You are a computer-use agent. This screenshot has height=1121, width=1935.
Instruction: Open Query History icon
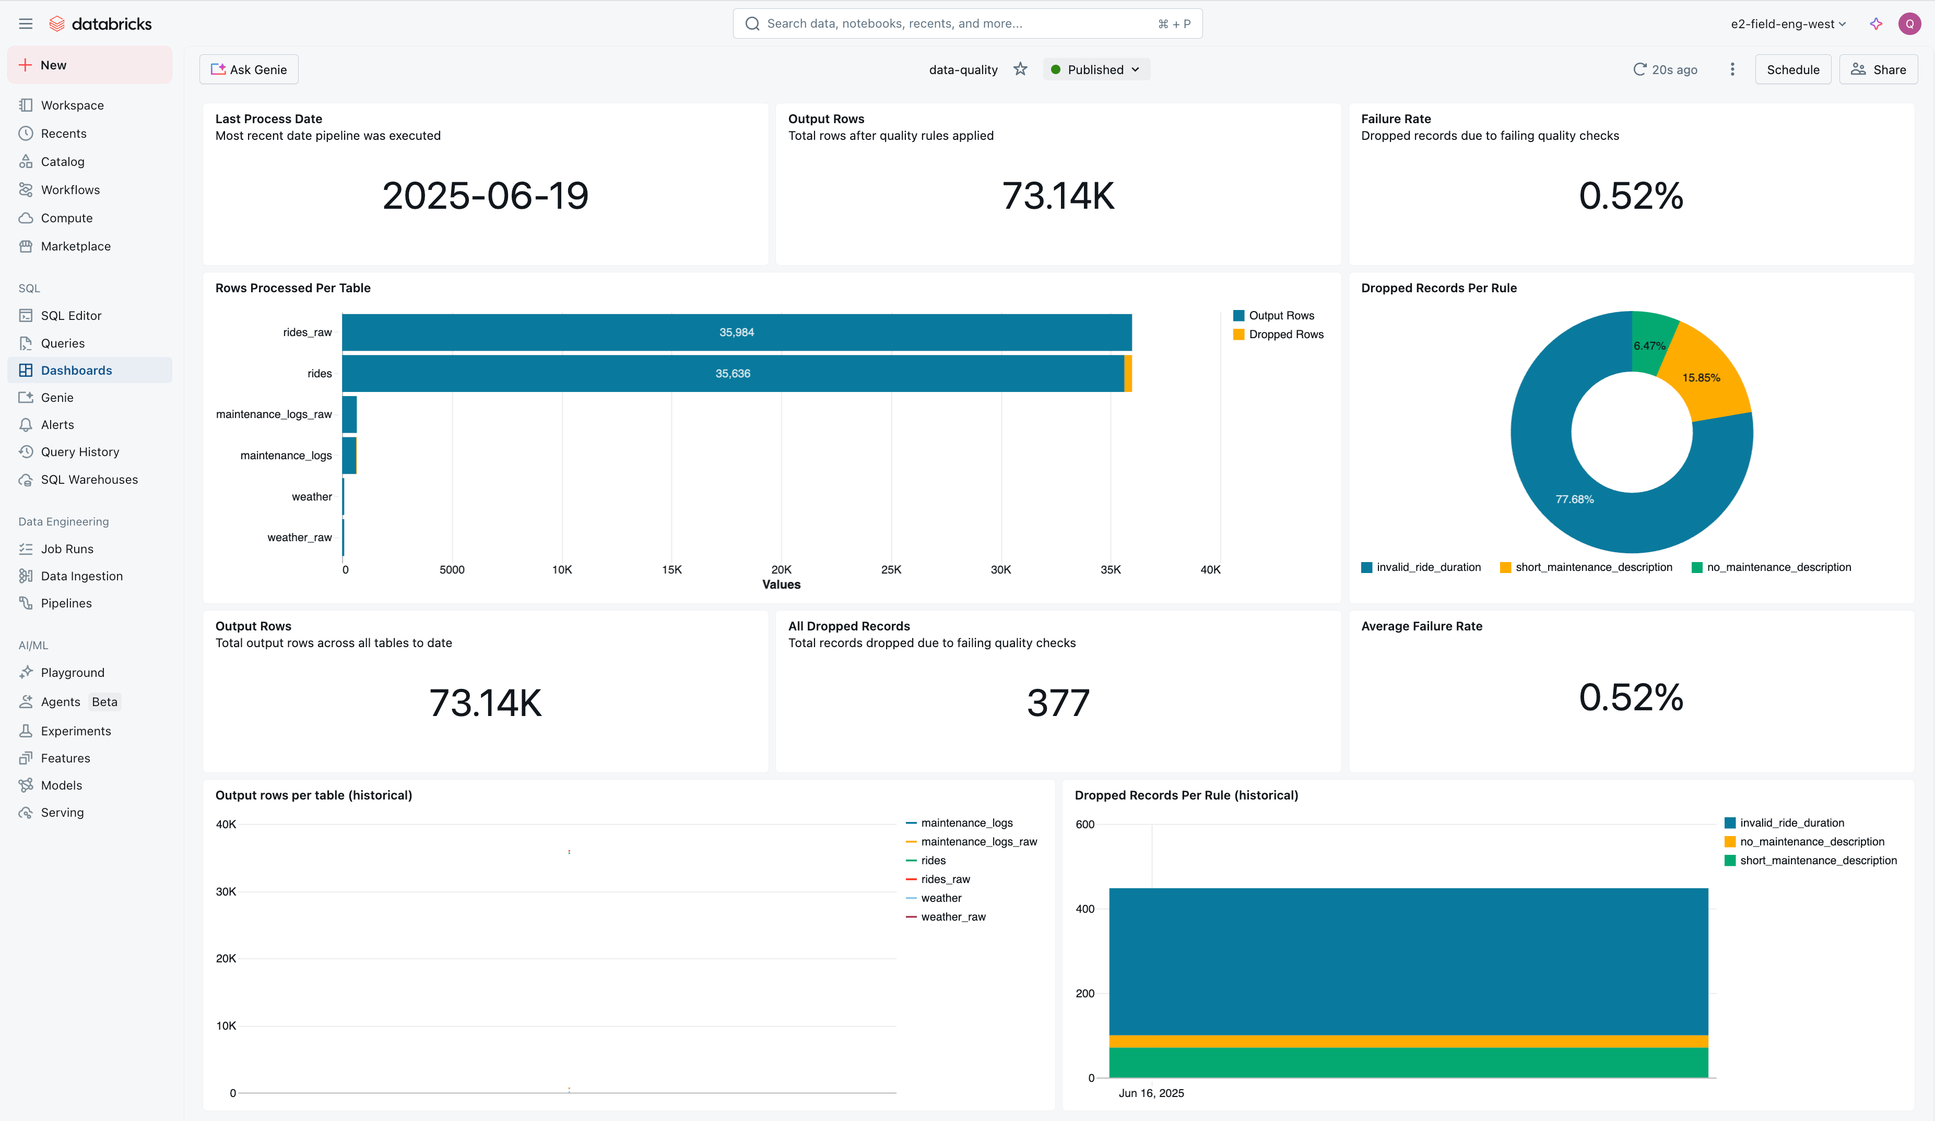coord(26,452)
